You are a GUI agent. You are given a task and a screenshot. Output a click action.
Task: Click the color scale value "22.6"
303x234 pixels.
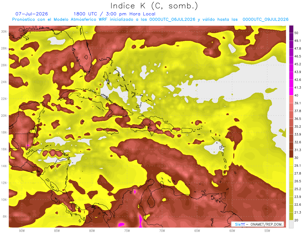click(297, 205)
